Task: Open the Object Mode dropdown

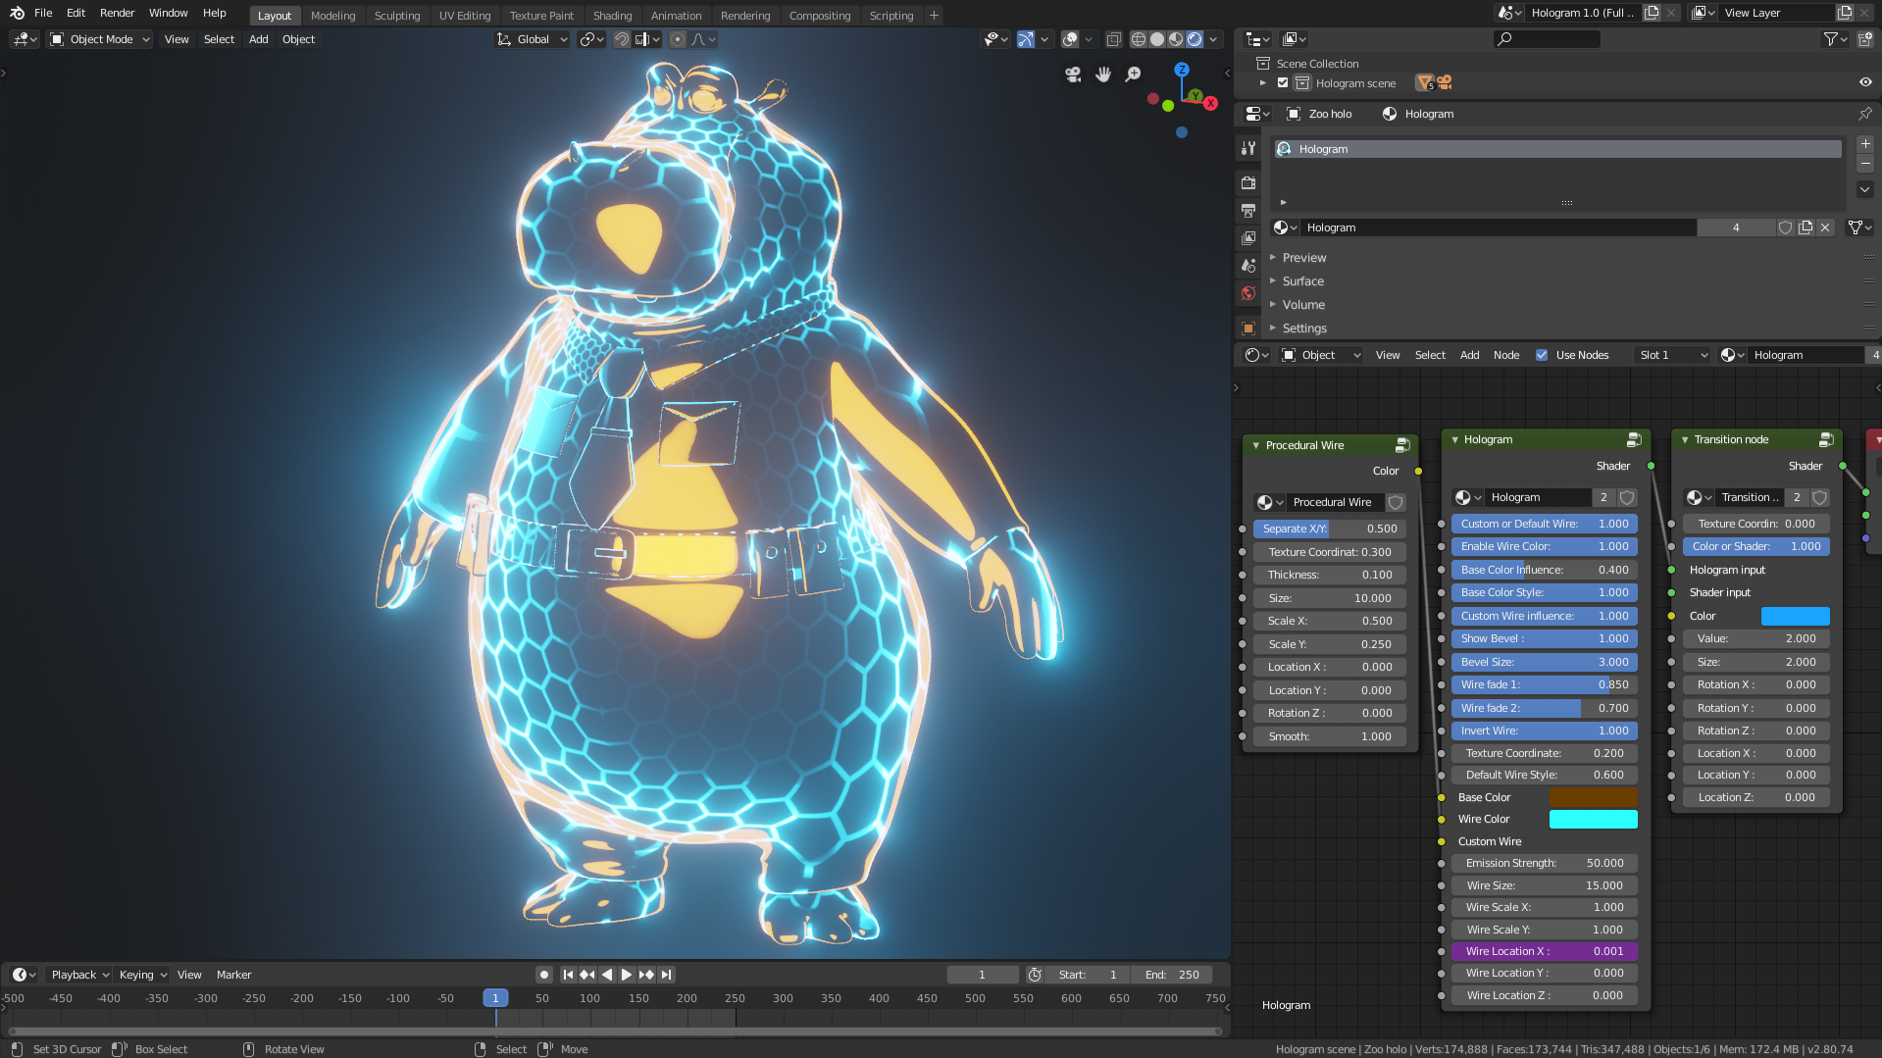Action: (98, 39)
